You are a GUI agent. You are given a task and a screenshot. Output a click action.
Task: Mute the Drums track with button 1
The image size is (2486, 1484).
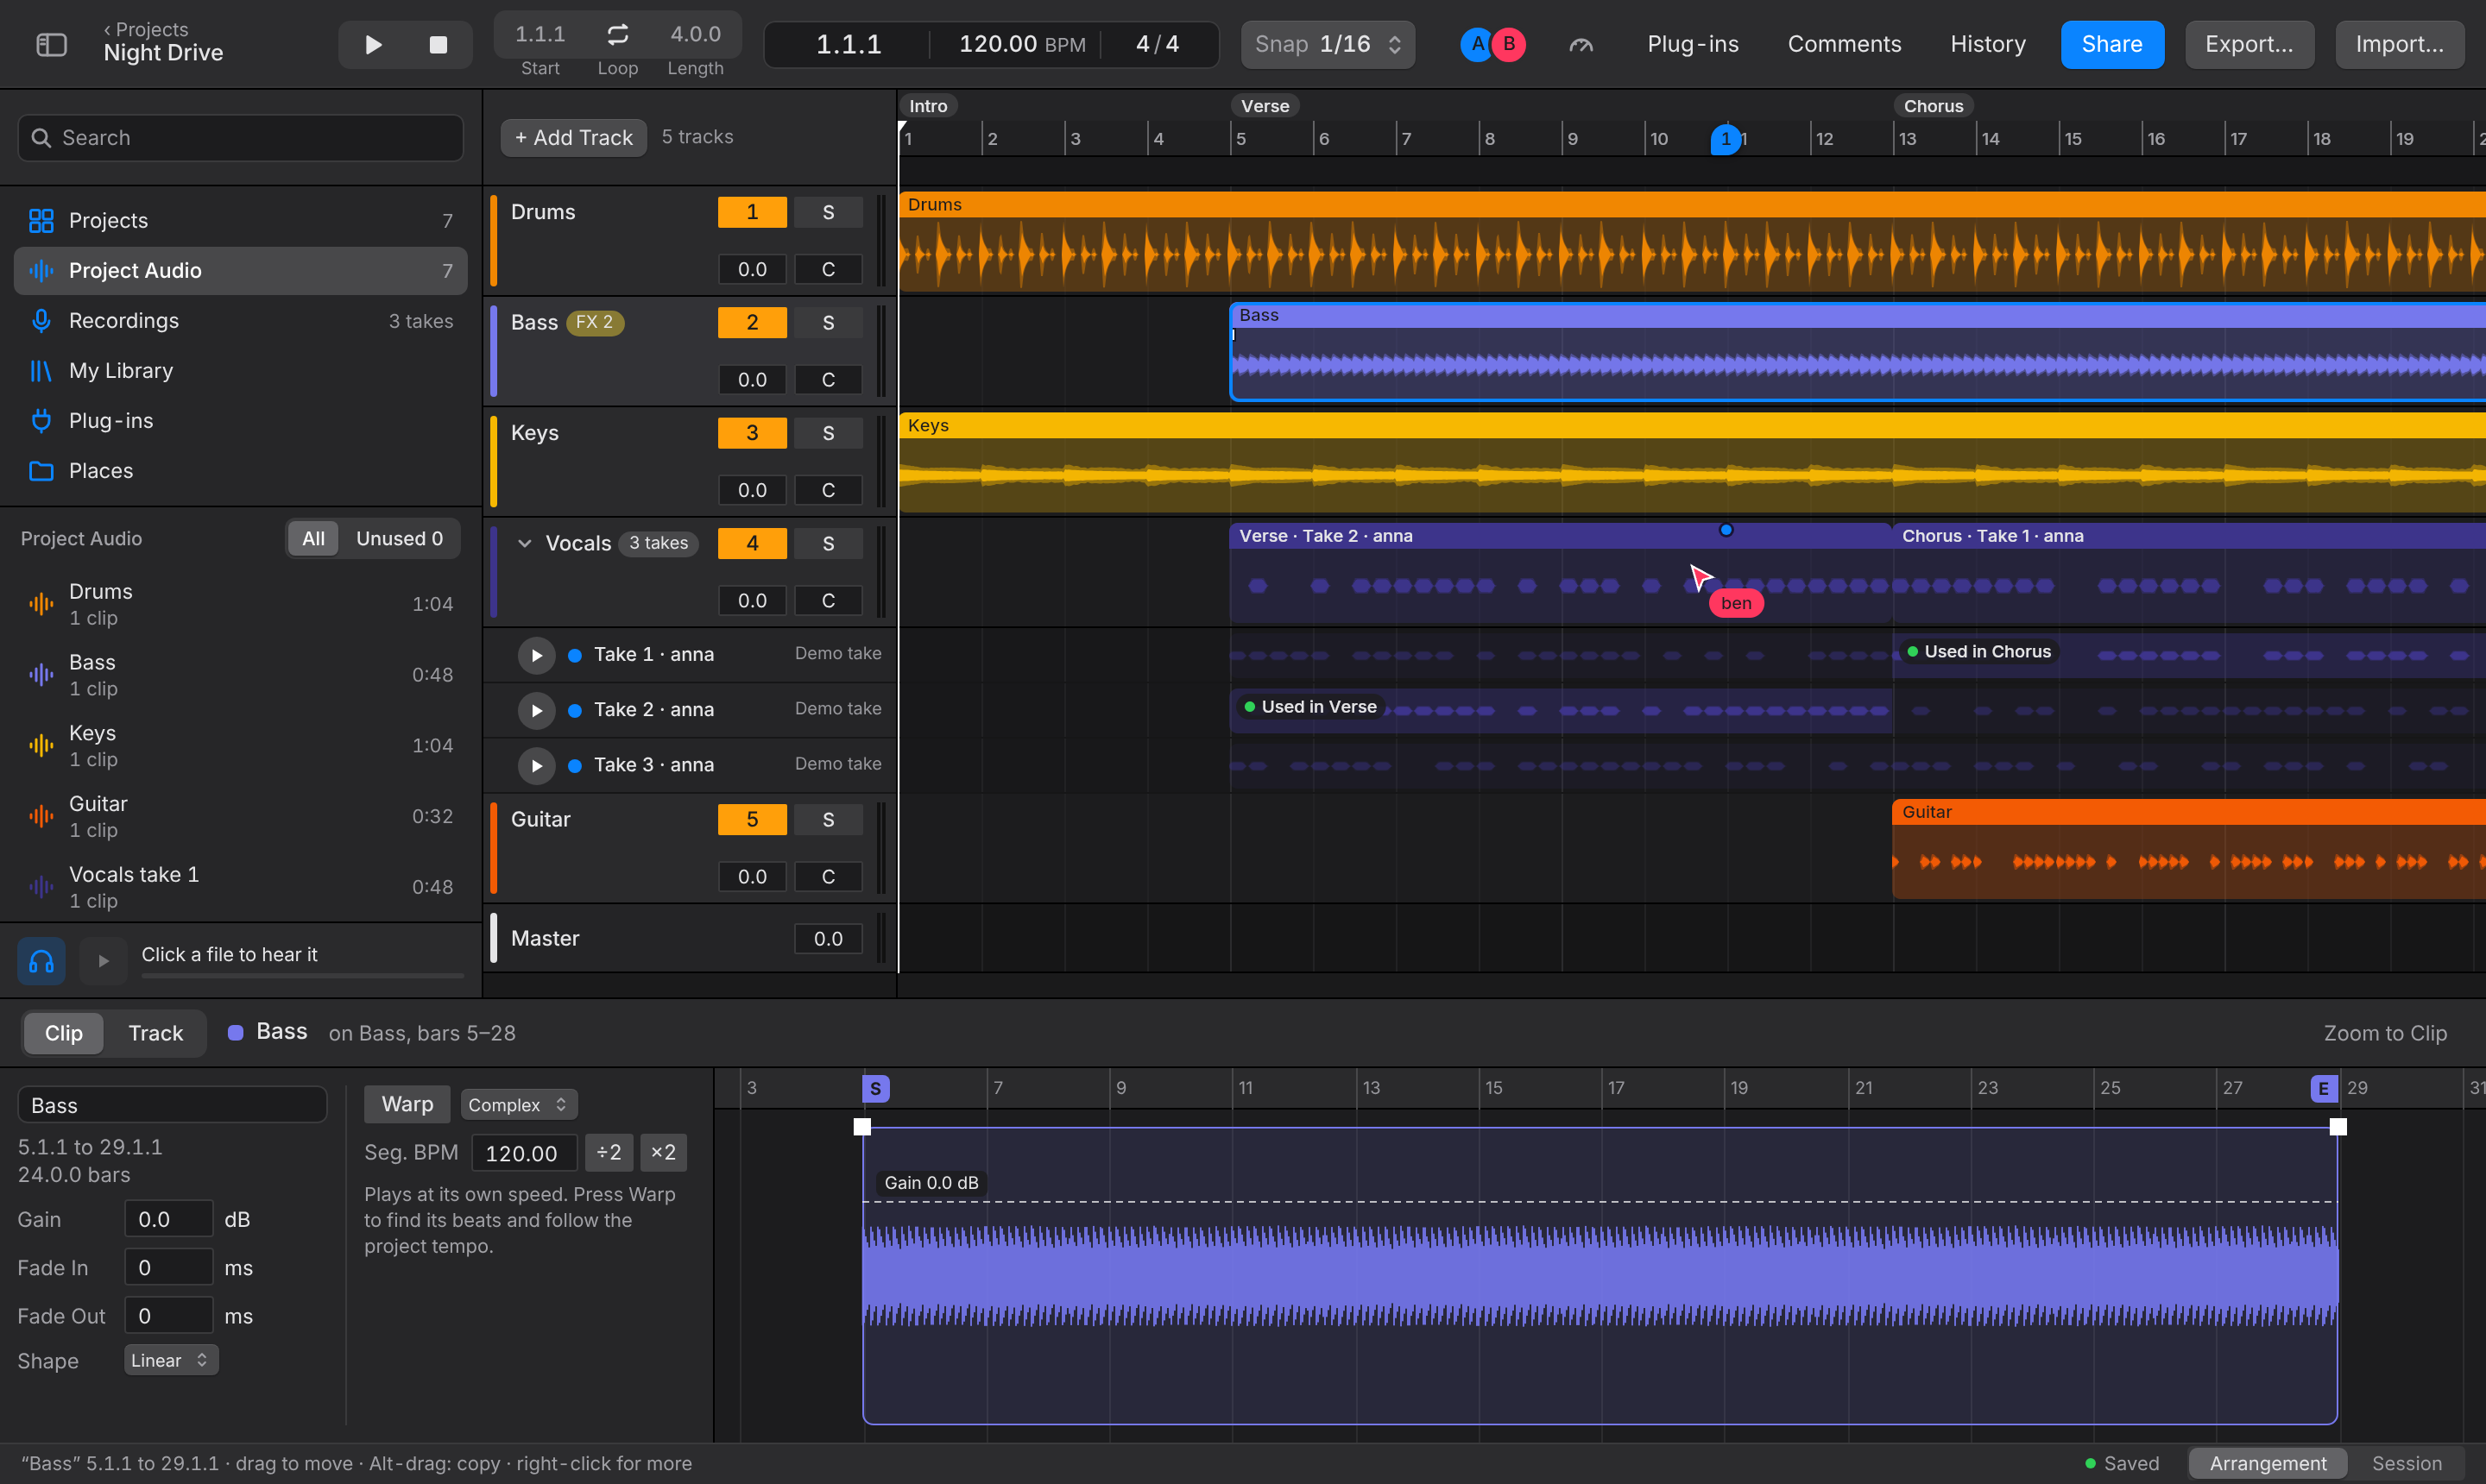(x=753, y=212)
